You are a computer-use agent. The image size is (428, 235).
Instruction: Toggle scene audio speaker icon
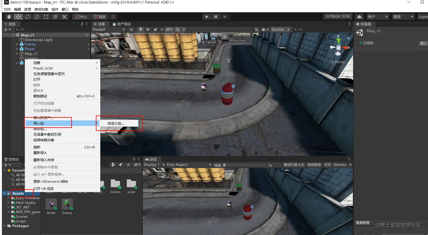pyautogui.click(x=148, y=29)
